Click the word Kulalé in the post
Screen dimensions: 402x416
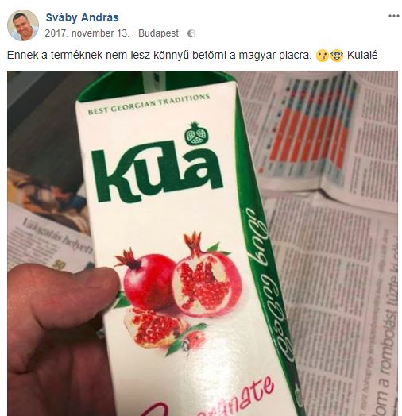(362, 56)
